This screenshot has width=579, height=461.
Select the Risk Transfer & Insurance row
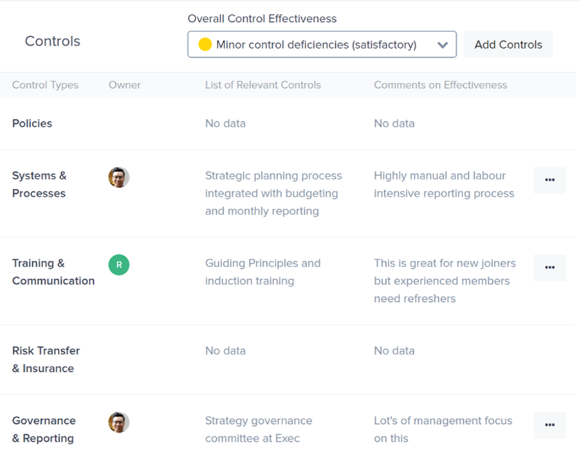pos(46,360)
